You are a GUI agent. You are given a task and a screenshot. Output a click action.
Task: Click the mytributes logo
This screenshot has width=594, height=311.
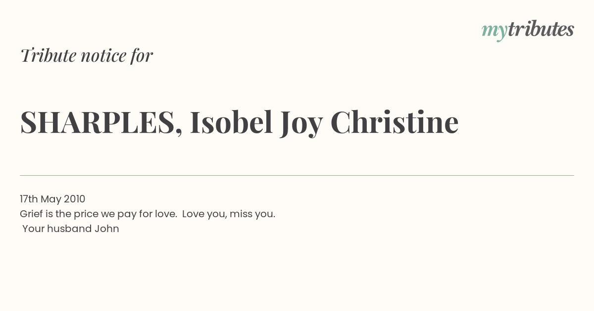coord(528,31)
